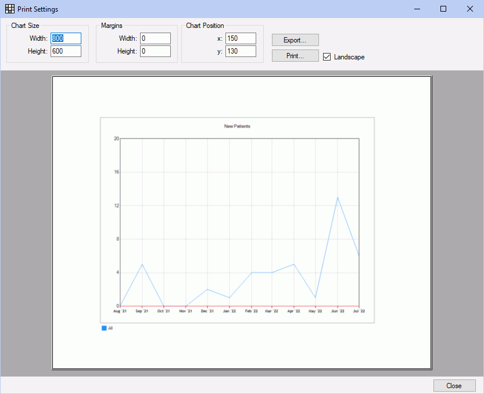Close the window using title bar X
The image size is (484, 394).
[469, 9]
